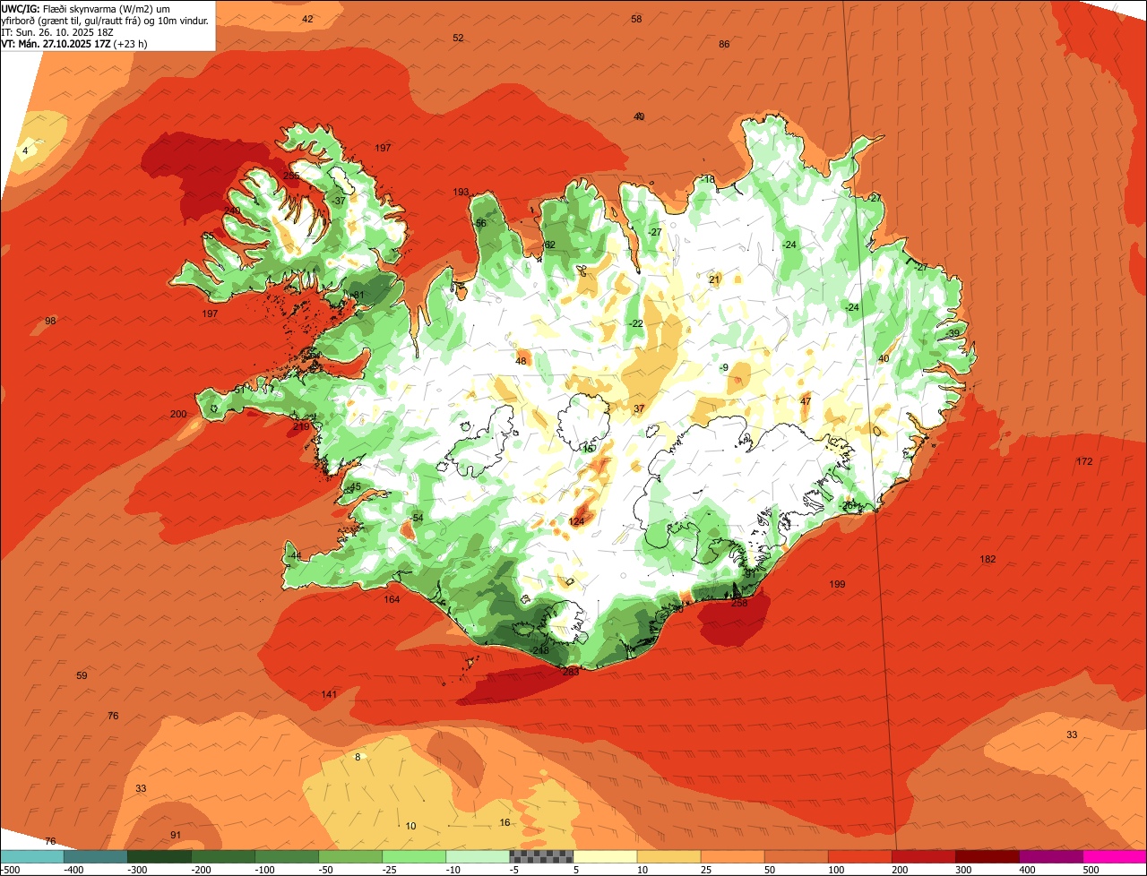Click the '500' legend label

click(1091, 870)
